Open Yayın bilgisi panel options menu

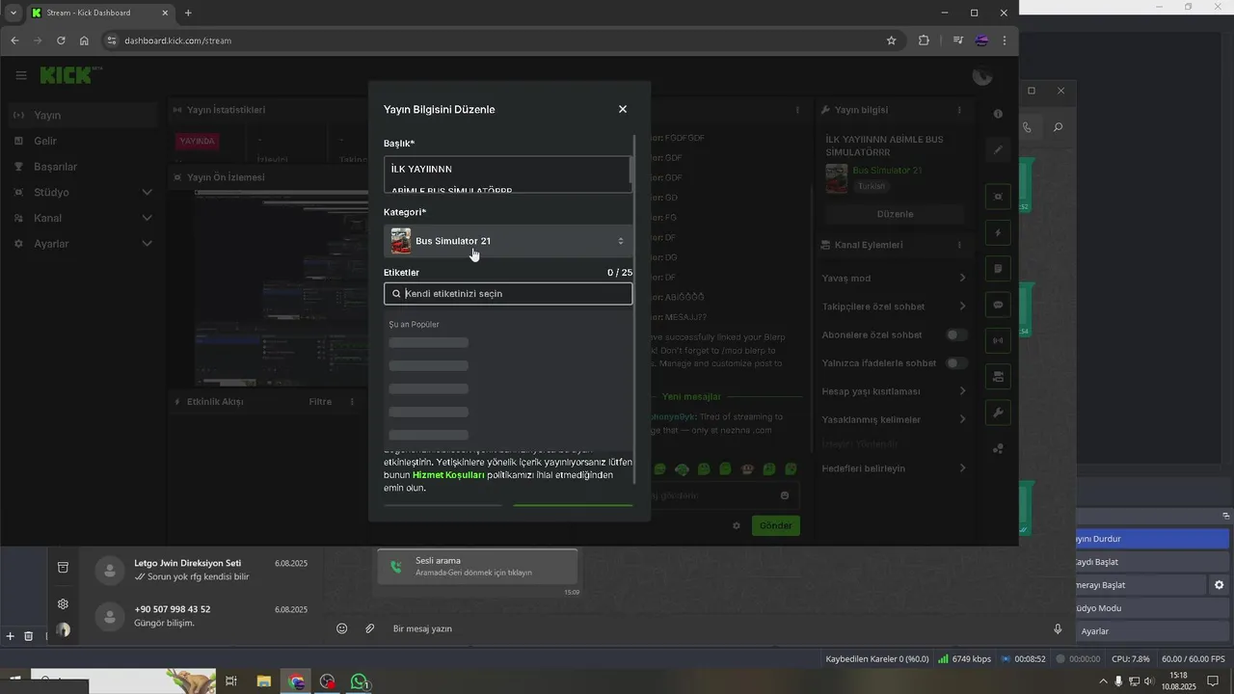(x=959, y=110)
